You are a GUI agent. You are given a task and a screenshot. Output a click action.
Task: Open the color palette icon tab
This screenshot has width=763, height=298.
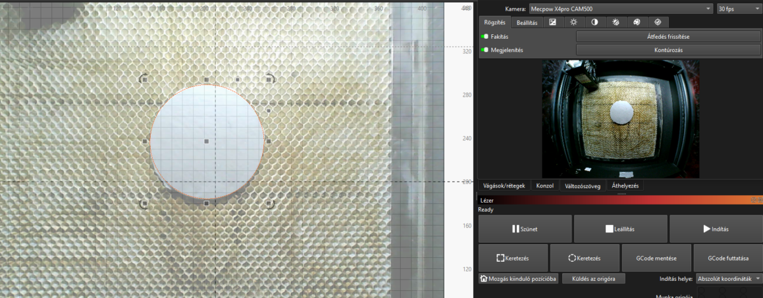click(636, 22)
